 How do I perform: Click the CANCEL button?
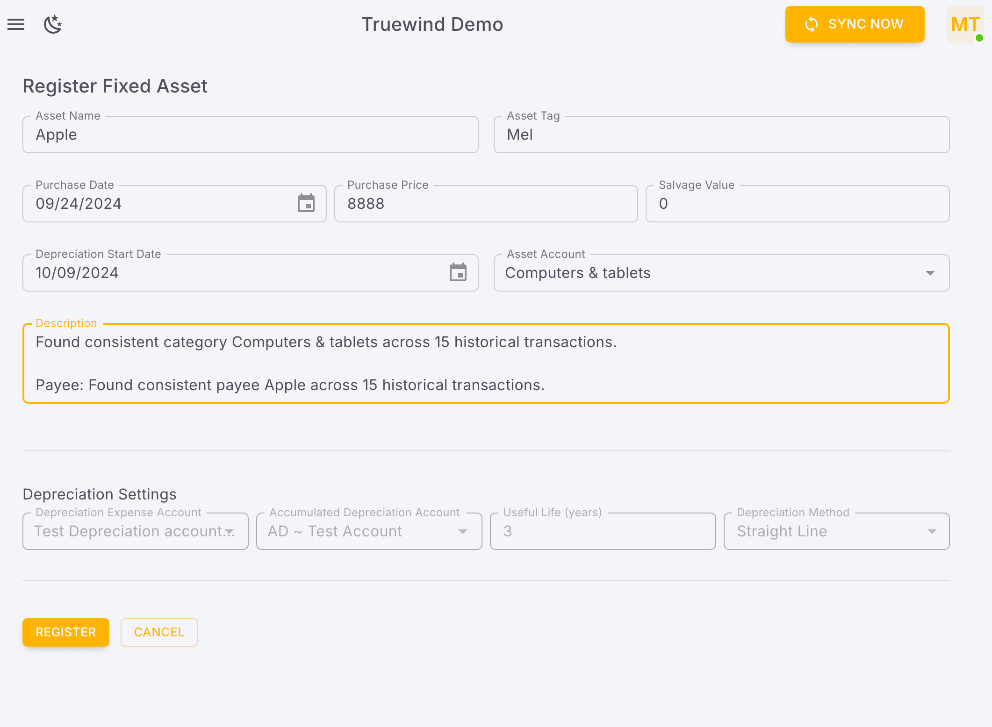159,632
